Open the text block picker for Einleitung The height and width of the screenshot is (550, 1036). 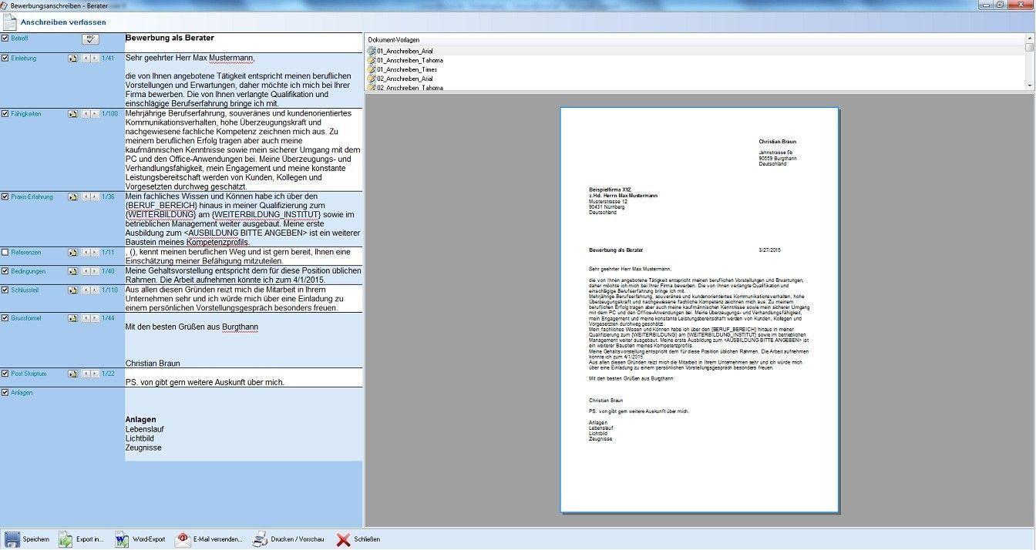point(73,59)
